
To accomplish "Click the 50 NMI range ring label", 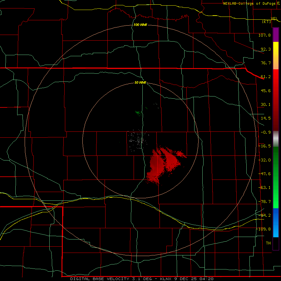I will pyautogui.click(x=140, y=82).
